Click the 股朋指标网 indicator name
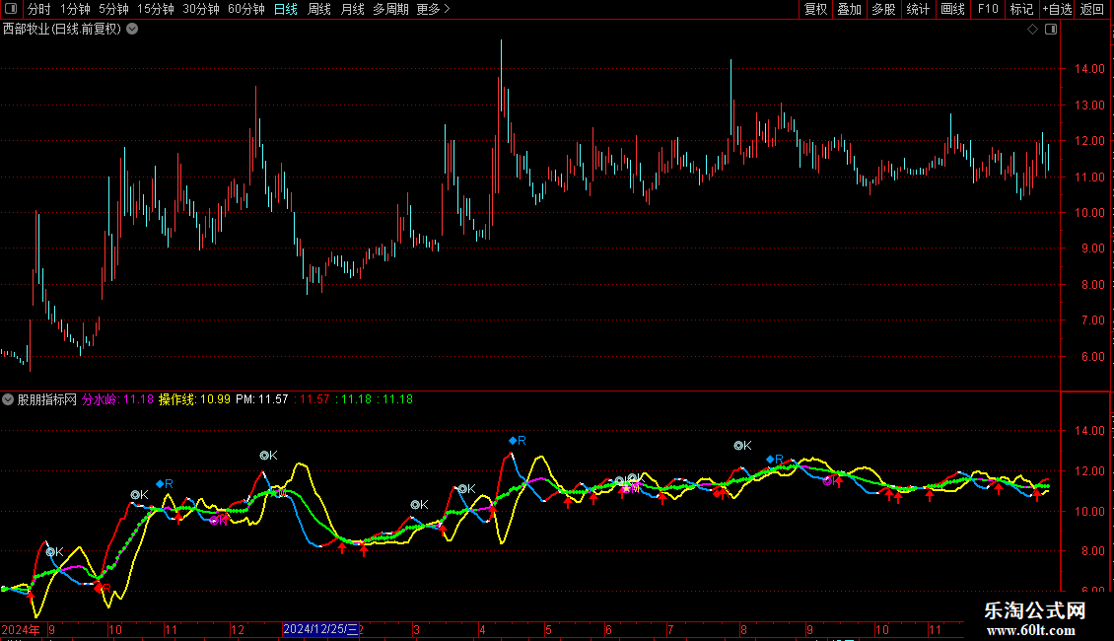The image size is (1114, 641). [47, 399]
